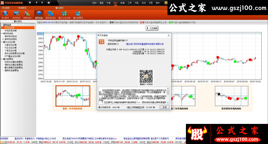
Task: Click the 平安证券 logo in About dialog
Action: [x=102, y=42]
